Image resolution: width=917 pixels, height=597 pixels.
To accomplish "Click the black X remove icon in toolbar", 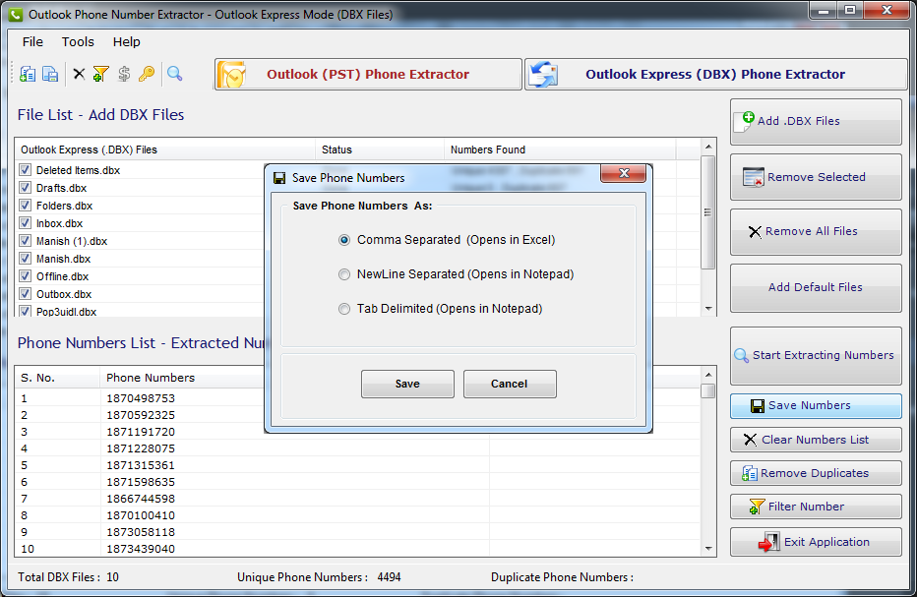I will 79,74.
